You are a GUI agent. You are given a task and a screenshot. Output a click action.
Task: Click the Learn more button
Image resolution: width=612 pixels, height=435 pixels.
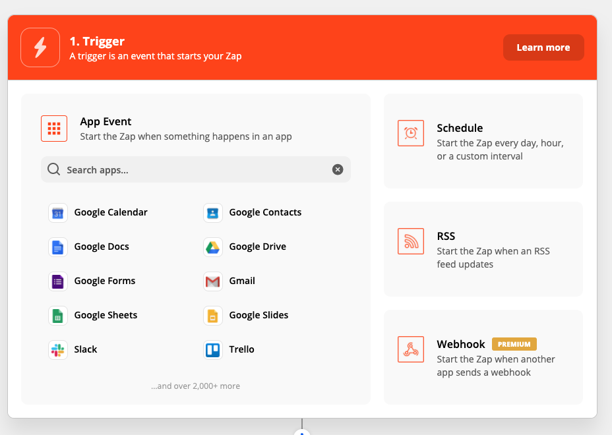pyautogui.click(x=543, y=47)
